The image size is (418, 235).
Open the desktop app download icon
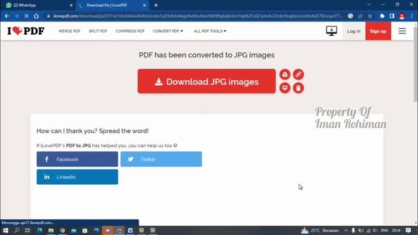click(x=331, y=31)
